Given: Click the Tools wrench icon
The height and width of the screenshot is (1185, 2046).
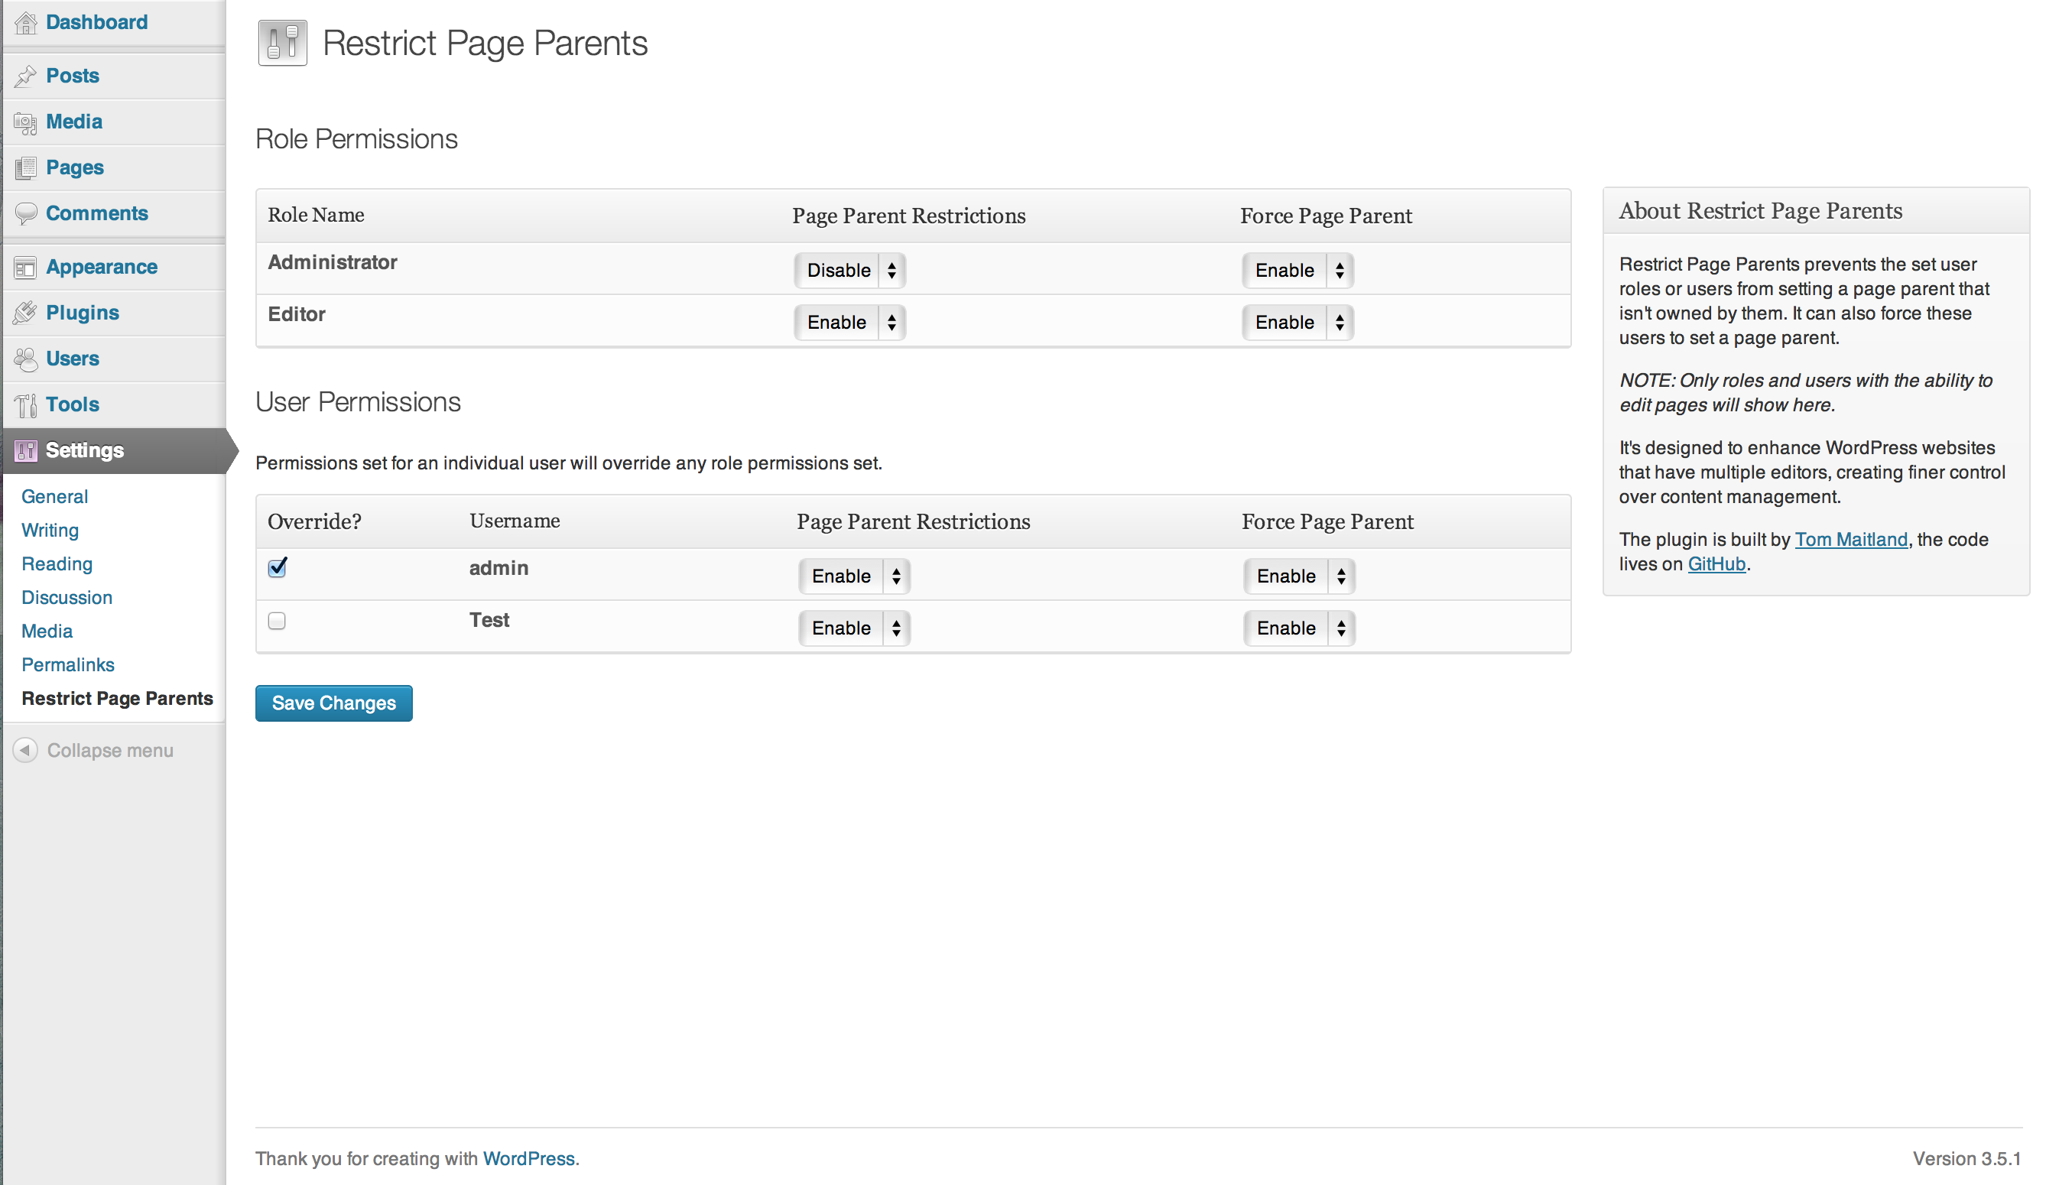Looking at the screenshot, I should pyautogui.click(x=26, y=404).
